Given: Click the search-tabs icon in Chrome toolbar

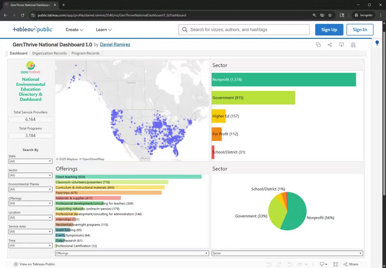Looking at the screenshot, I should point(342,15).
